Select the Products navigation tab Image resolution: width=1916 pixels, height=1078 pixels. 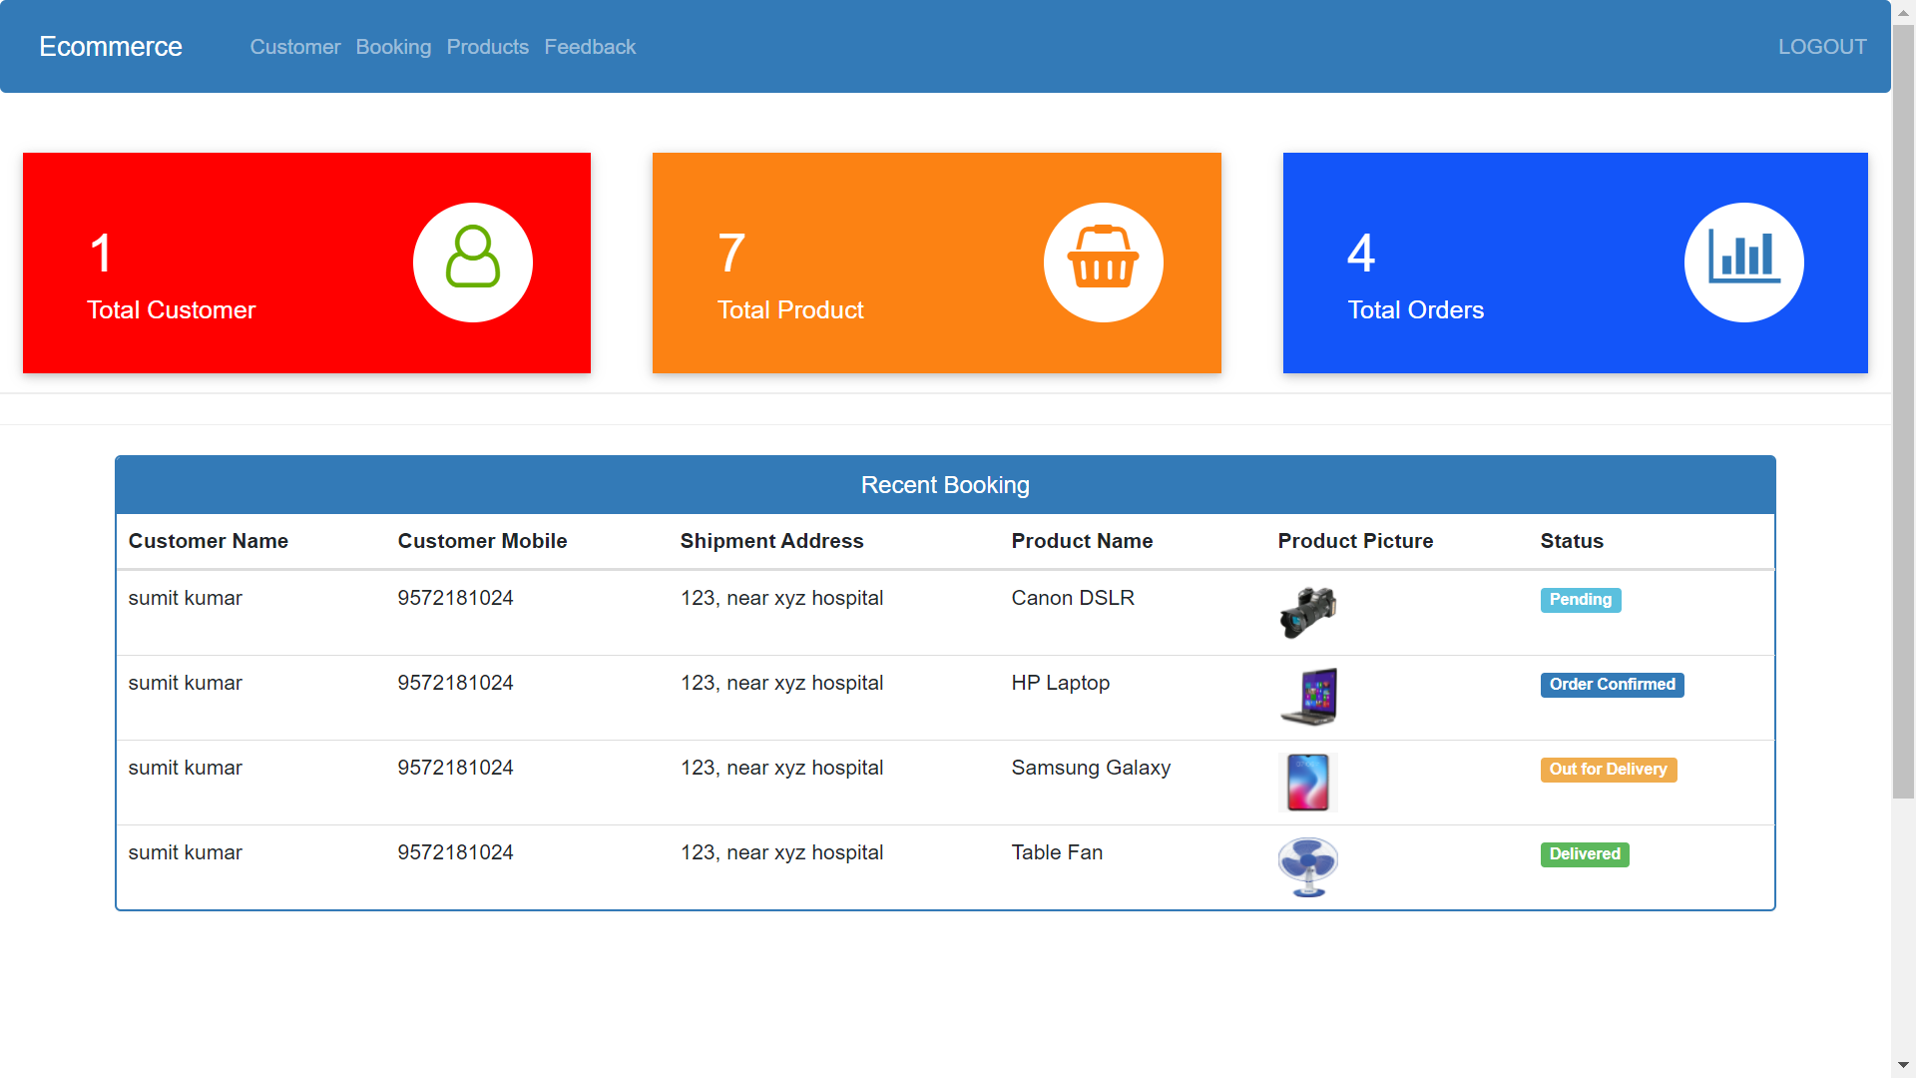tap(487, 46)
